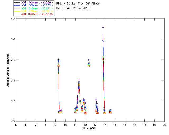Screen dimensions: 169x135
Task: Click the 20 x-axis tick label
Action: pyautogui.click(x=164, y=125)
